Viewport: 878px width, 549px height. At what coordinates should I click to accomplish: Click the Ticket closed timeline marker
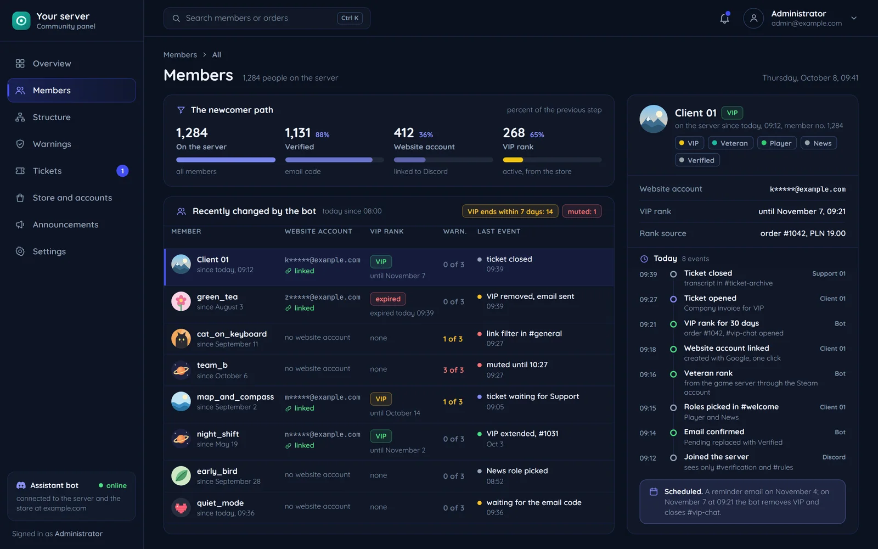pos(673,274)
